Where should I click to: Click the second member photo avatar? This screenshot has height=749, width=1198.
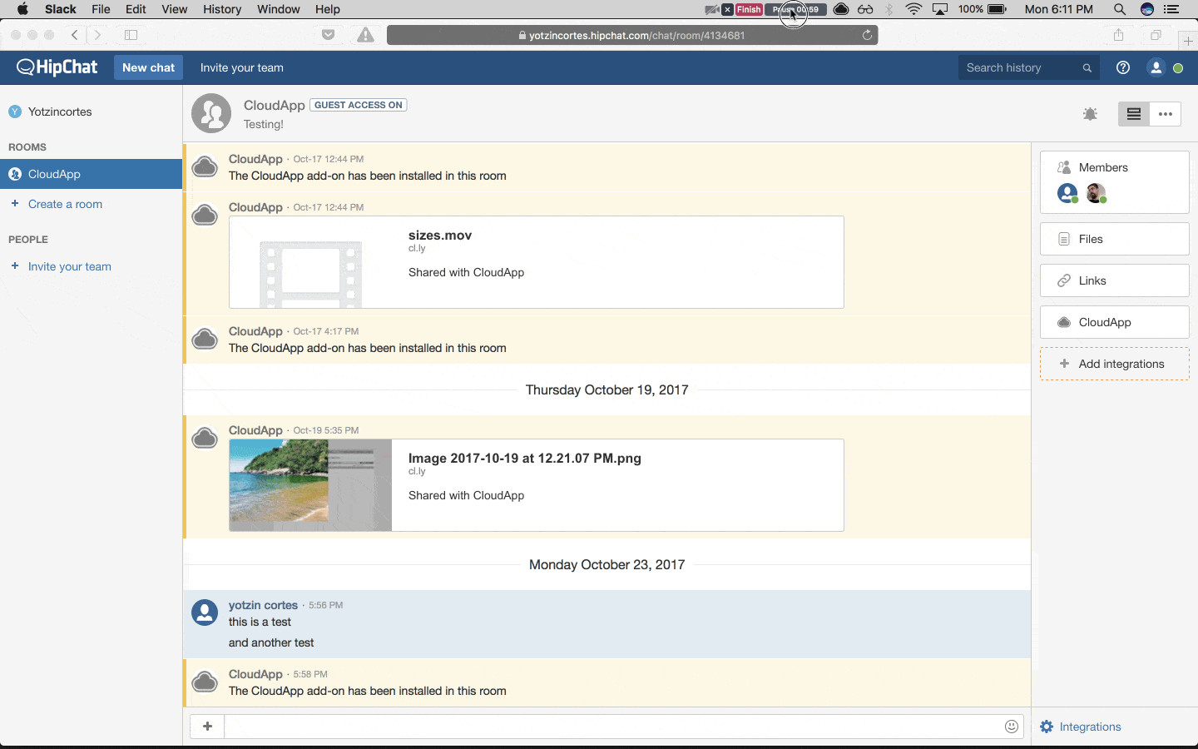[x=1096, y=193]
